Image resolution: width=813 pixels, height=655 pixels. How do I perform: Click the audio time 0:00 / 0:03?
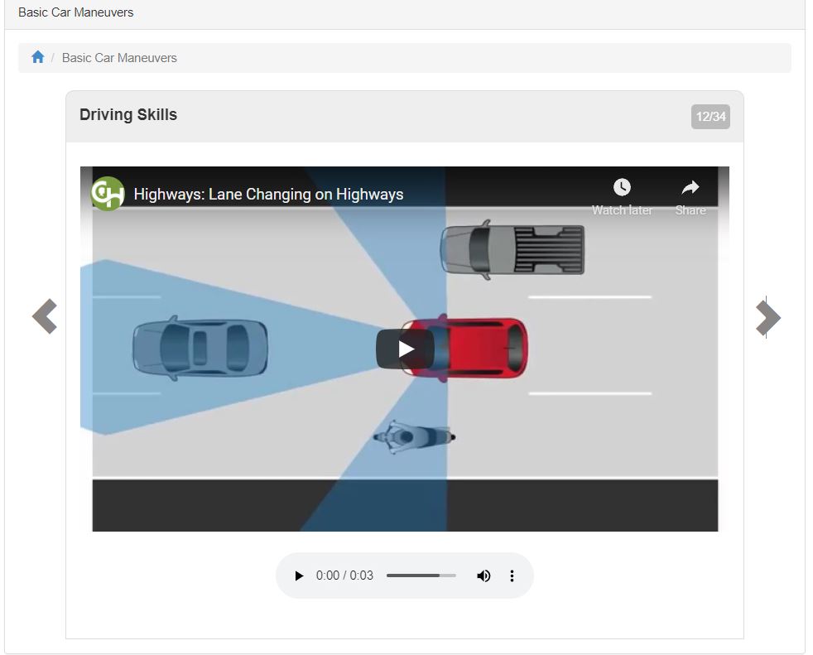(x=344, y=576)
